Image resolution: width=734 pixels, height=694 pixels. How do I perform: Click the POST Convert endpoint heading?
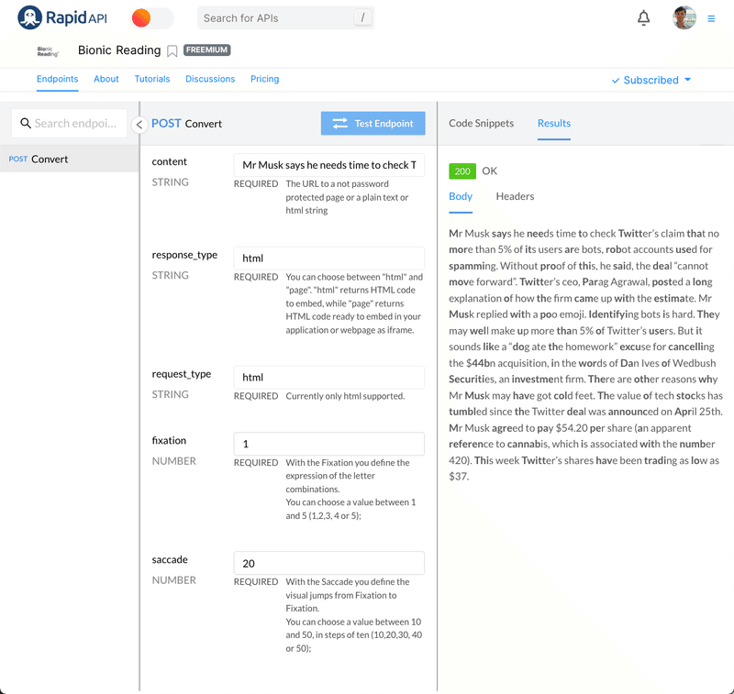coord(186,124)
